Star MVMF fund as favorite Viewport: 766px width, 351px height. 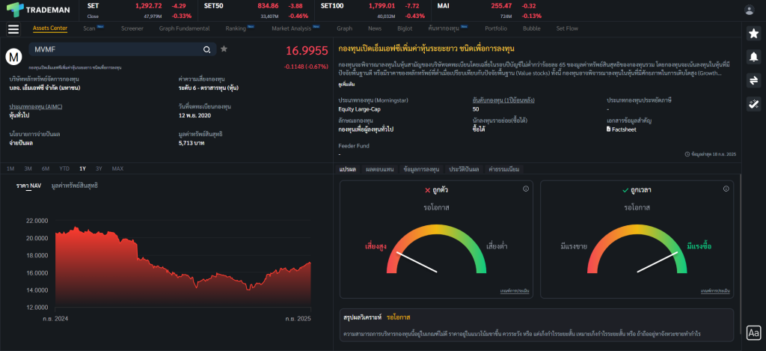tap(224, 49)
